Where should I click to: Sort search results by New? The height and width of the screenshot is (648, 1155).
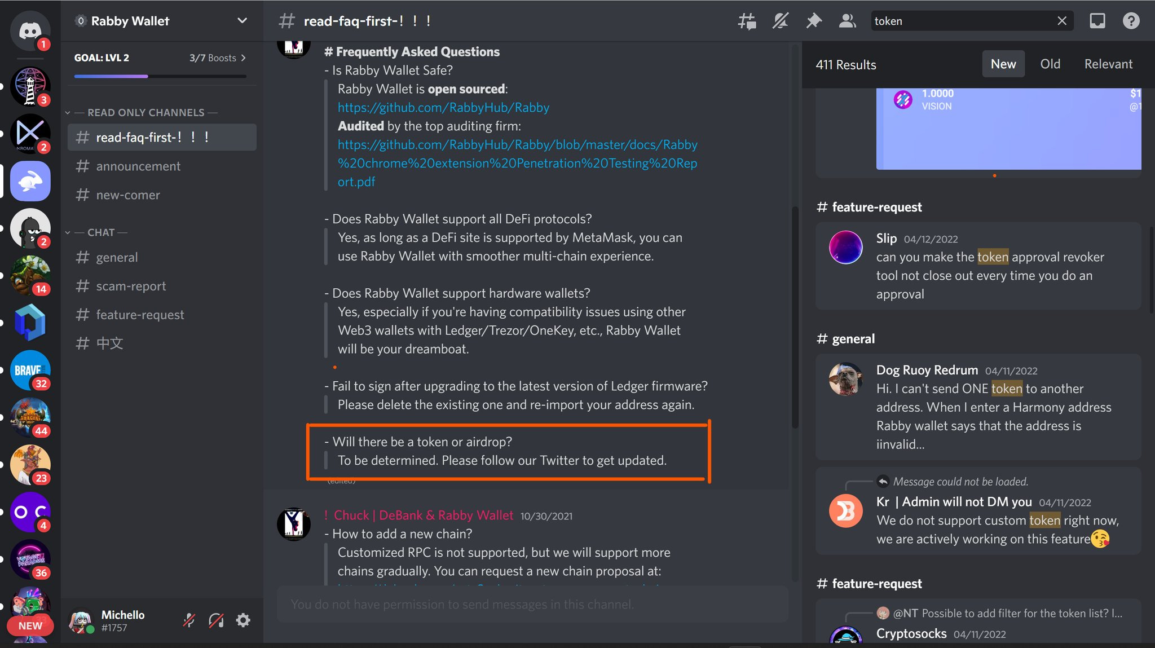pyautogui.click(x=1003, y=64)
